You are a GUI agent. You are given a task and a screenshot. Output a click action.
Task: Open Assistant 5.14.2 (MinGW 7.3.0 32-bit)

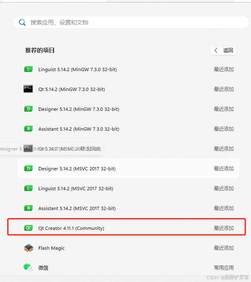point(129,129)
